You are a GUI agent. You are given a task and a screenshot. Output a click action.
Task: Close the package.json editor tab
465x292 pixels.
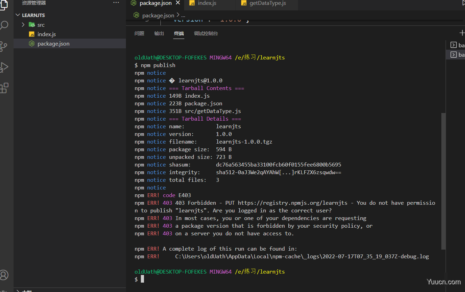coord(178,3)
